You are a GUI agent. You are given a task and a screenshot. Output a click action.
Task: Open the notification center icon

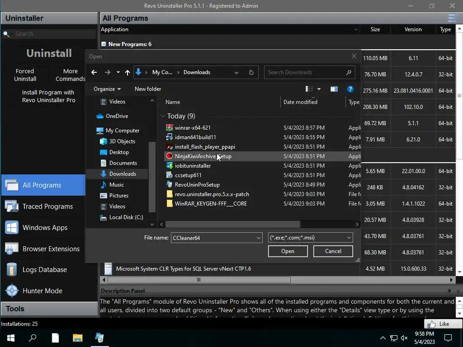(448, 338)
